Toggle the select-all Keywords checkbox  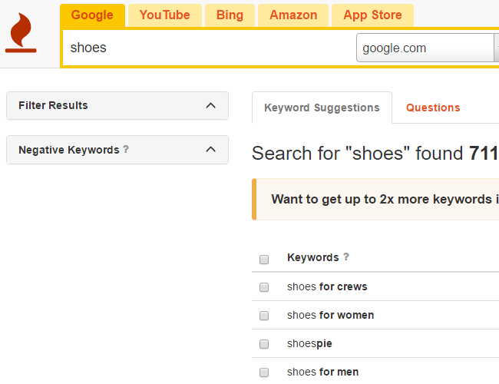pyautogui.click(x=264, y=260)
